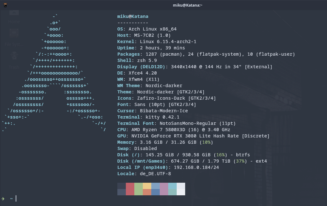Click the Packages line listing 1287 (pacman)
Viewport: 327px width, 206px height.
pos(206,54)
